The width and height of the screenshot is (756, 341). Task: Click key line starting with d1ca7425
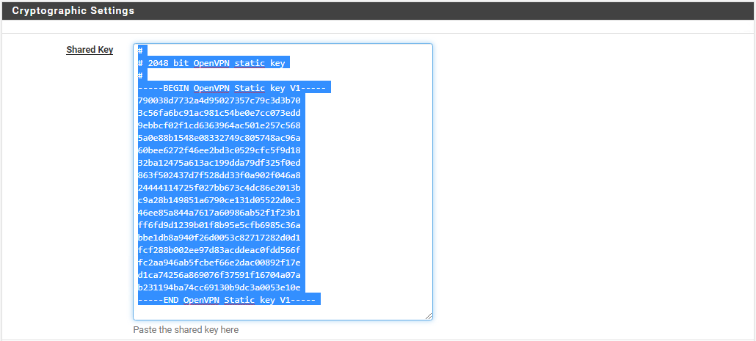tap(219, 275)
